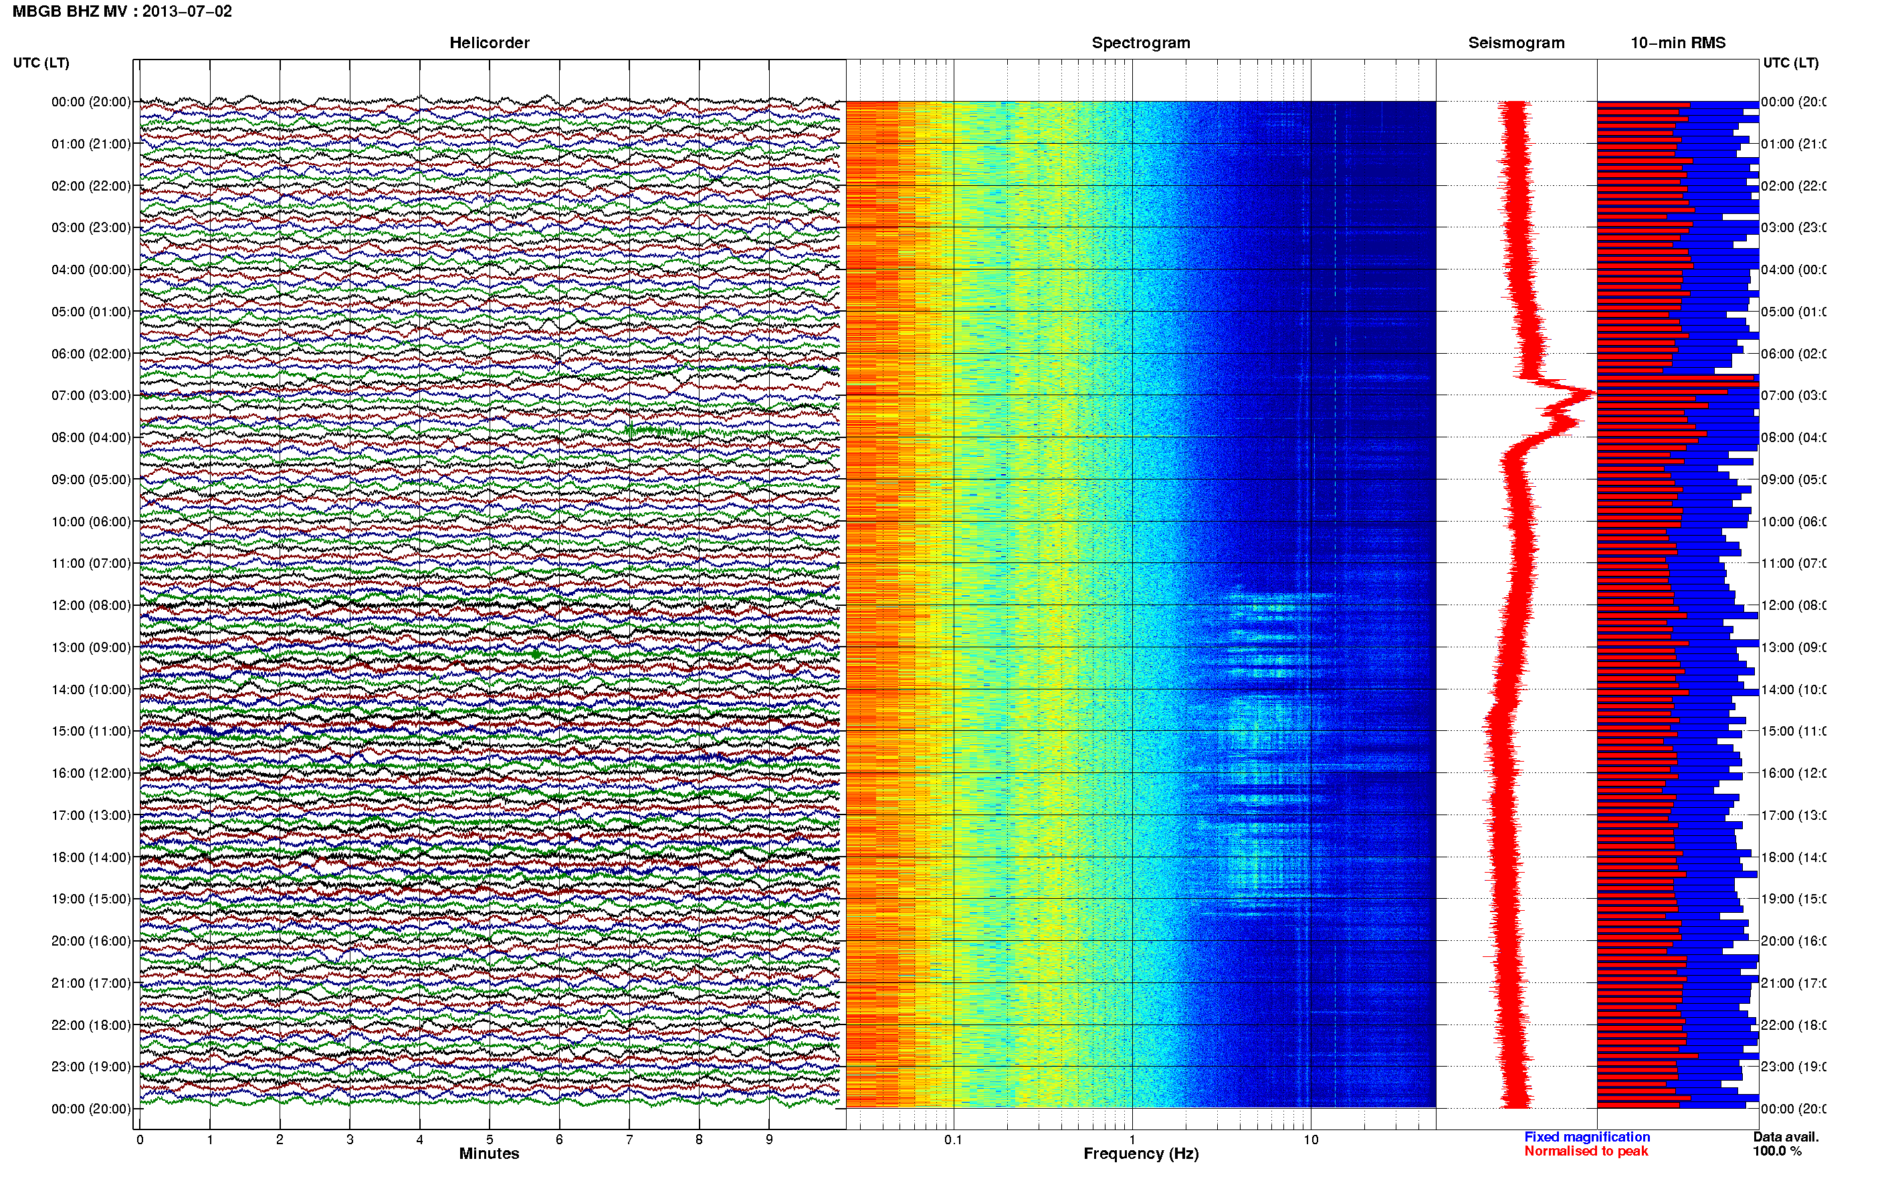Select Minutes axis tick label 3
The image size is (1902, 1189).
tap(350, 1140)
